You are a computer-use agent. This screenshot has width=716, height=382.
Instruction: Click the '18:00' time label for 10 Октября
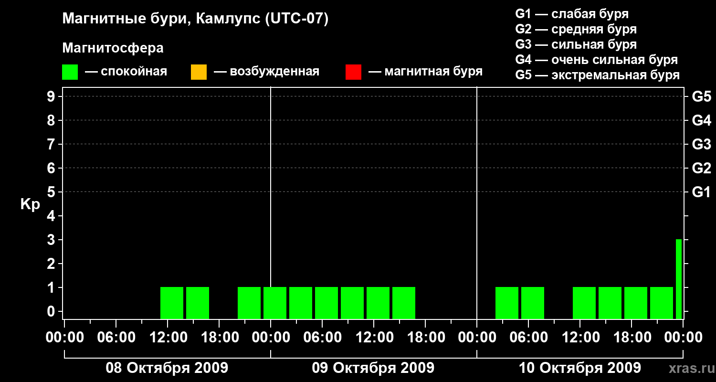[632, 338]
